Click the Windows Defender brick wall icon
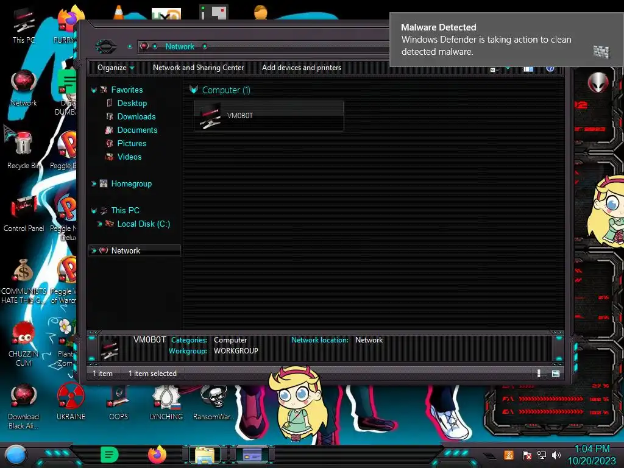This screenshot has height=468, width=624. (x=601, y=52)
